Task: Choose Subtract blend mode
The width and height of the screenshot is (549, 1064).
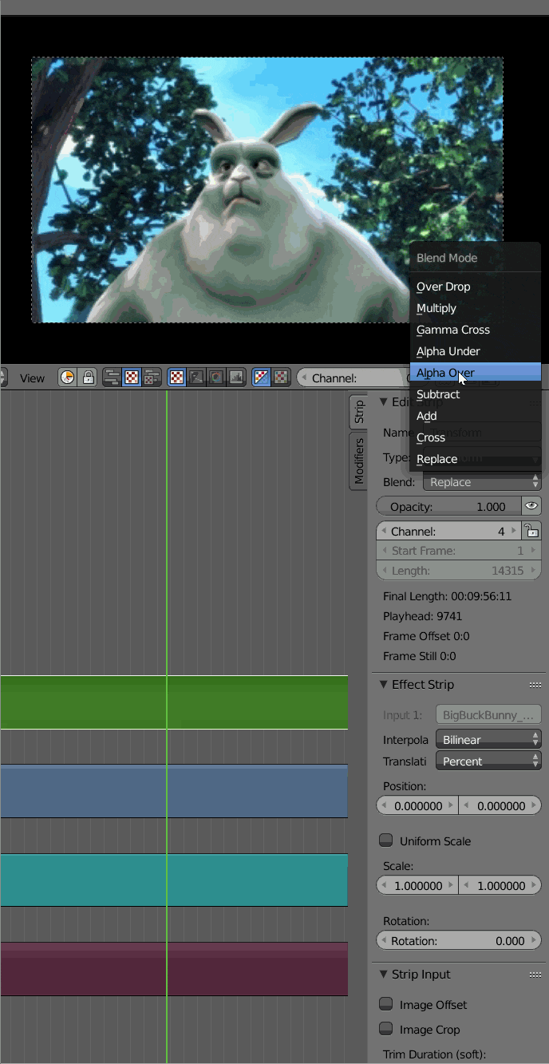Action: pos(476,394)
